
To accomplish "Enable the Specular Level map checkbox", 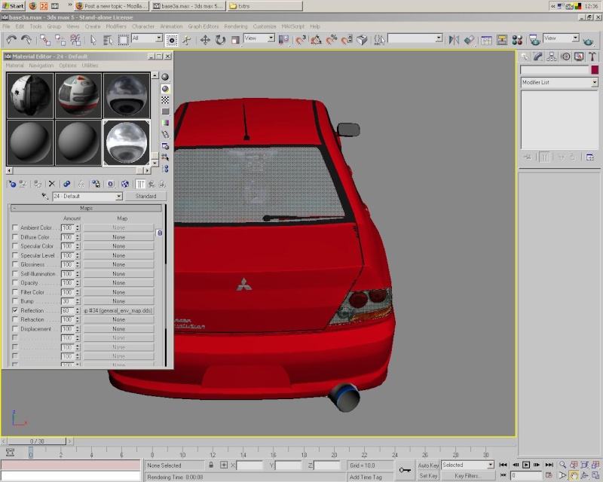I will point(15,255).
